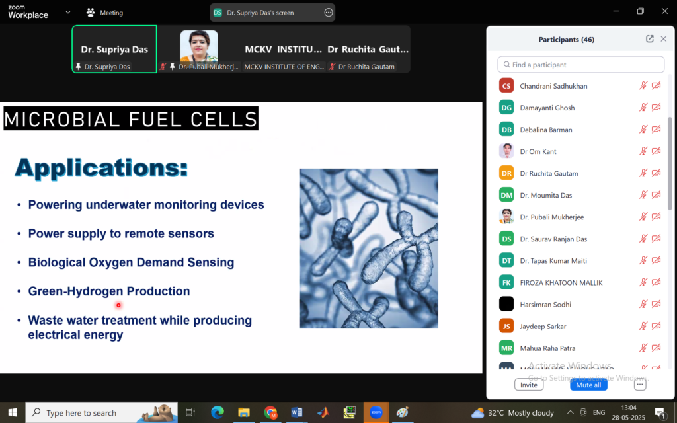Expand the Zoom Workplace dropdown arrow
The width and height of the screenshot is (677, 423).
pyautogui.click(x=68, y=13)
